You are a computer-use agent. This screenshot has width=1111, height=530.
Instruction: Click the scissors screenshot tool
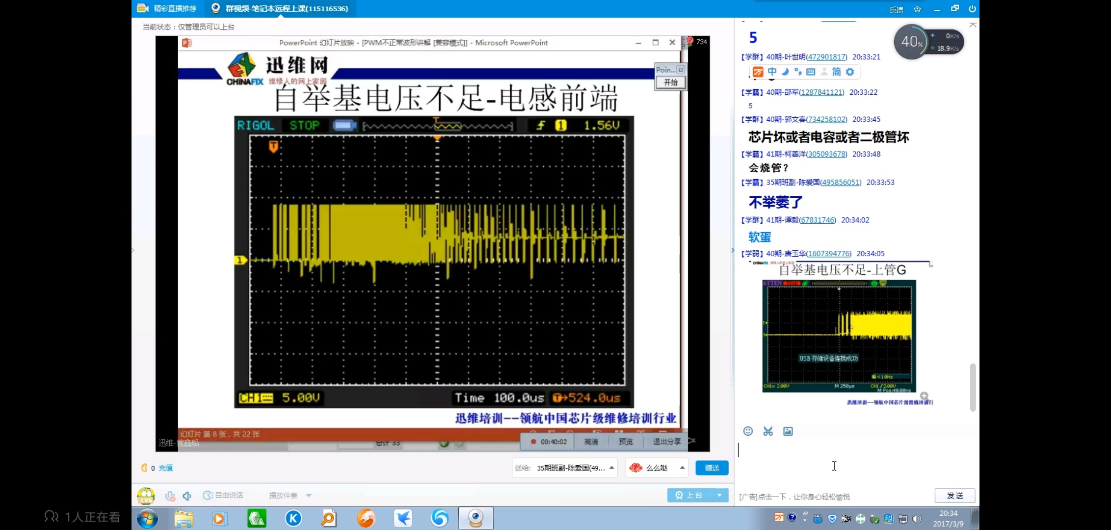click(x=768, y=431)
